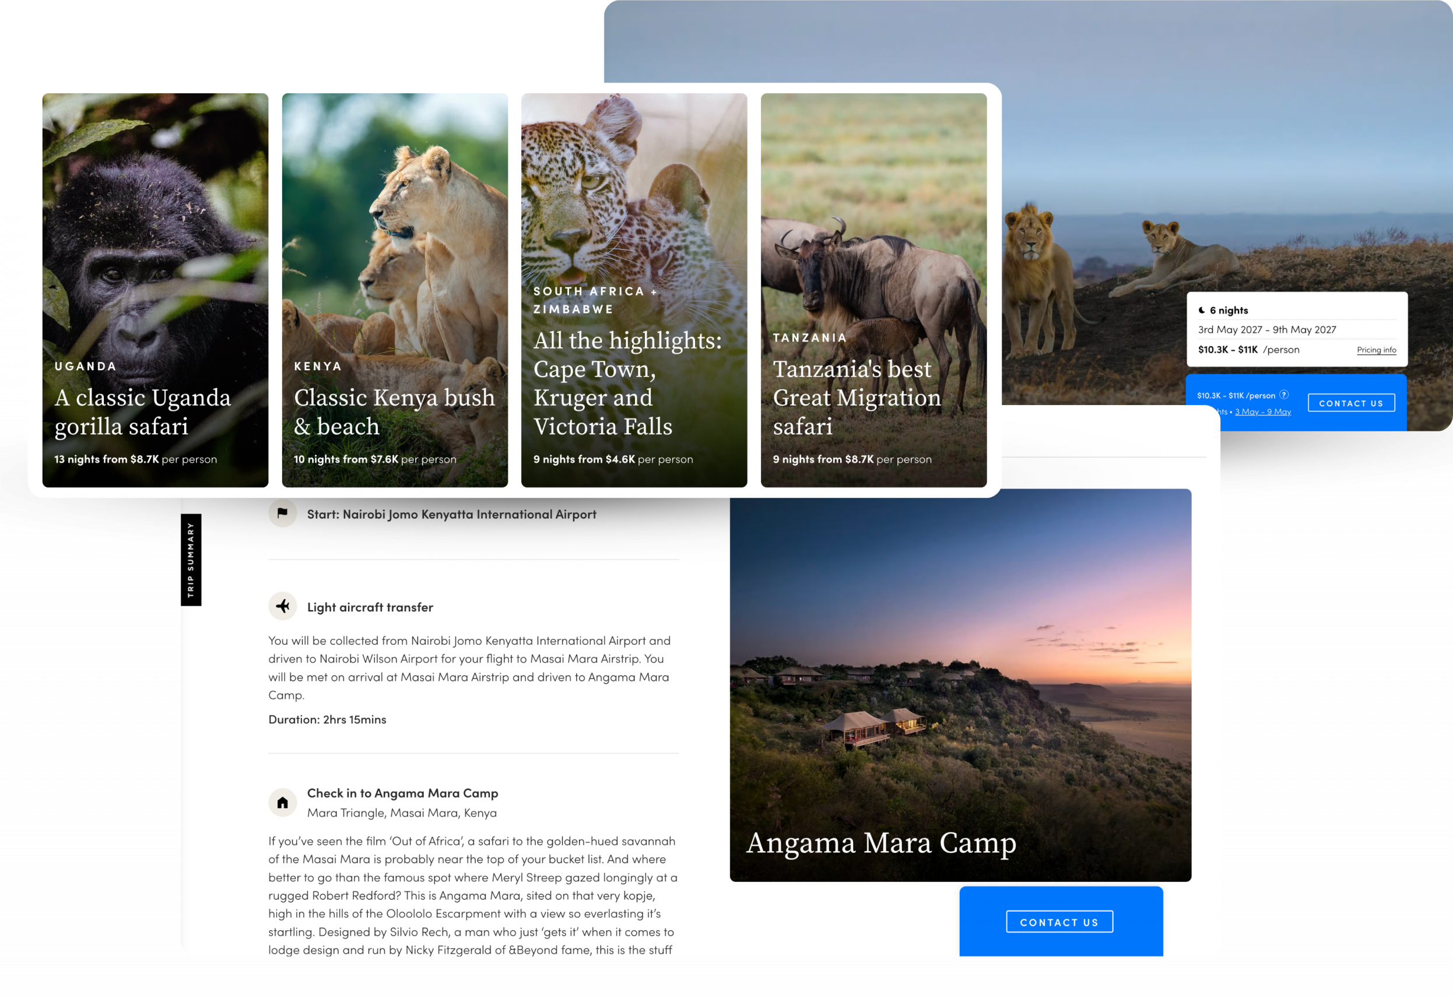Open the Classic Kenya bush & beach card
This screenshot has height=995, width=1453.
(395, 291)
